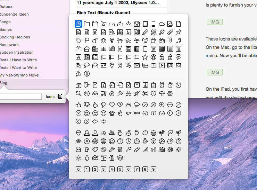
Task: Choose the key icon
Action: 128,150
